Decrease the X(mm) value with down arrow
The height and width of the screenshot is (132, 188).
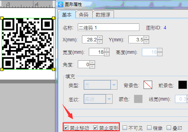[100, 42]
